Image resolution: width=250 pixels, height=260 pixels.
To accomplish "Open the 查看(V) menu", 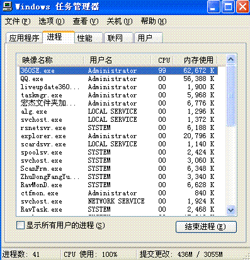I will coord(86,21).
